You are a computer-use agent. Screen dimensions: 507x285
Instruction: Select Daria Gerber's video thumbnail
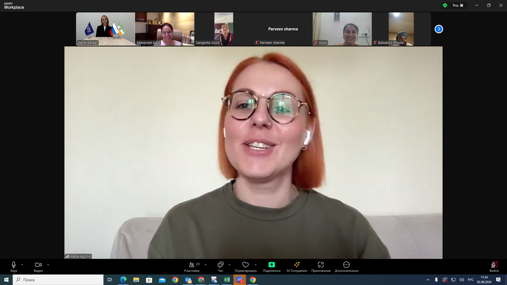(x=106, y=29)
